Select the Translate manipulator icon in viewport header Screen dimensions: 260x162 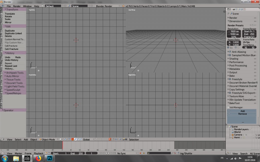75,139
